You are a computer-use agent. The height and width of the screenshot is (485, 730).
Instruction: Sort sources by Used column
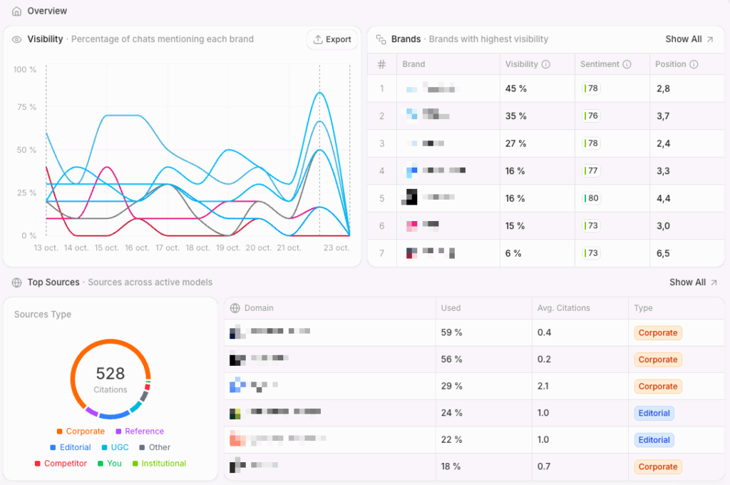tap(451, 308)
